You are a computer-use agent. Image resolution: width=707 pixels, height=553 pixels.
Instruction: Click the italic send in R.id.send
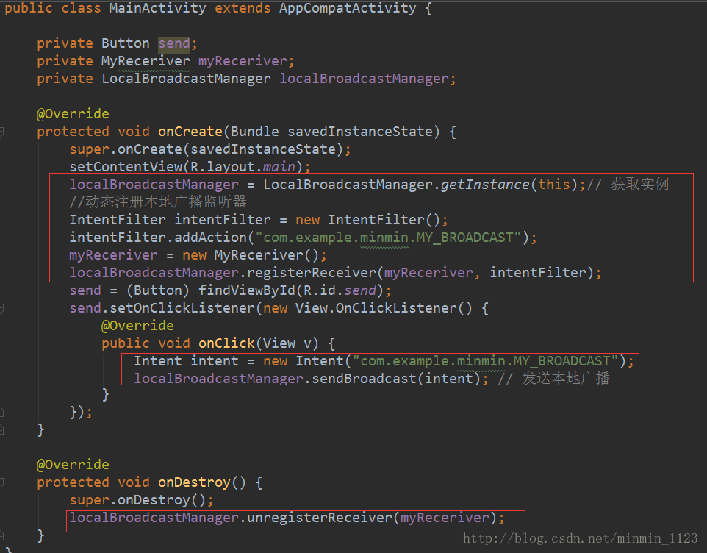click(x=360, y=290)
